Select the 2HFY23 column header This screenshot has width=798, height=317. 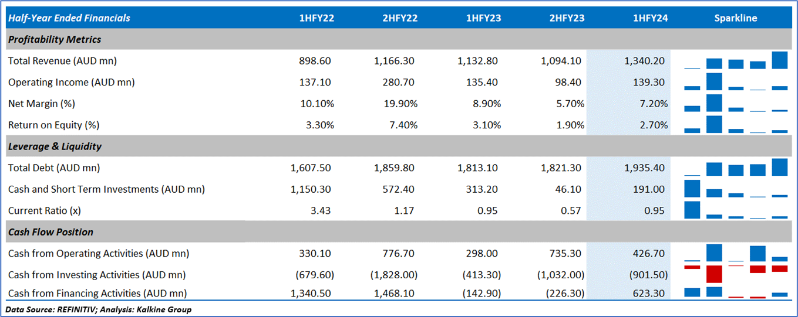567,18
